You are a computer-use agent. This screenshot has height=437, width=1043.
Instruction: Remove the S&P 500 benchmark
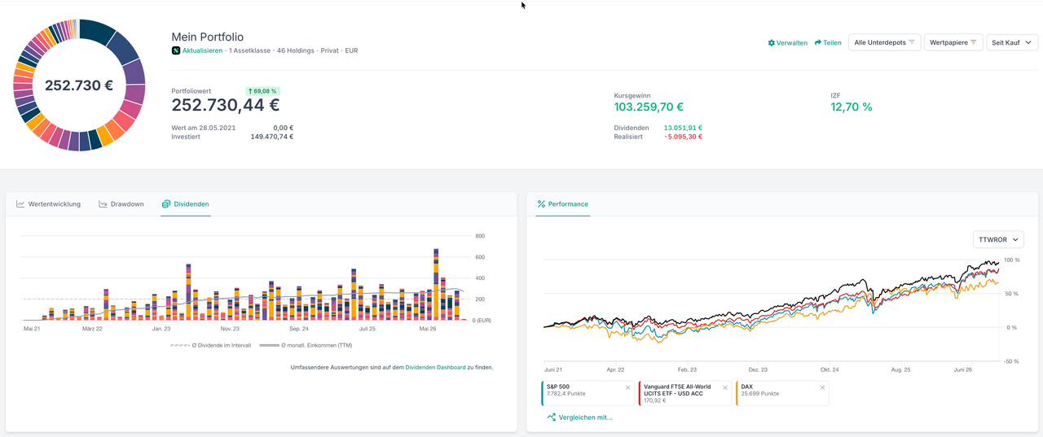pos(628,387)
